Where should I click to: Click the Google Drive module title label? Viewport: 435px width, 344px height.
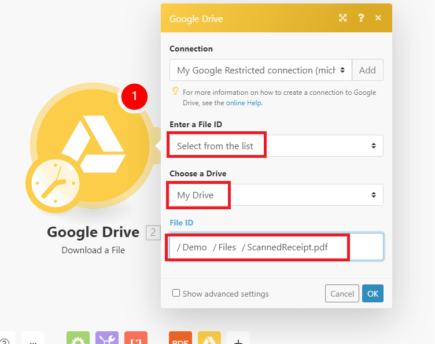tap(93, 232)
